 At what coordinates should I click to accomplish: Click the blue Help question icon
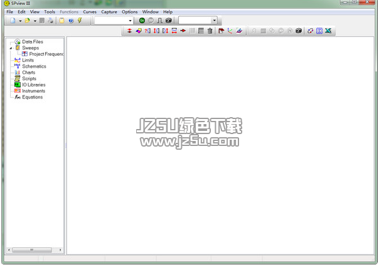(71, 21)
